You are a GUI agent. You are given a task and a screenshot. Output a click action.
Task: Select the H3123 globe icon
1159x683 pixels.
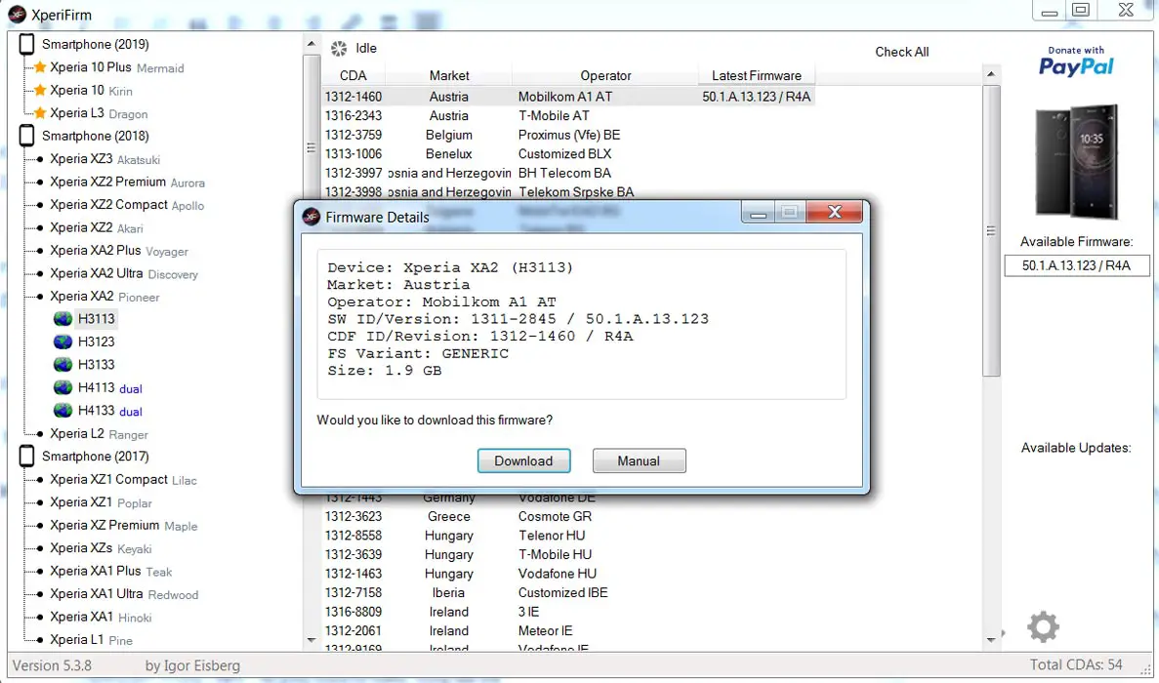click(62, 341)
